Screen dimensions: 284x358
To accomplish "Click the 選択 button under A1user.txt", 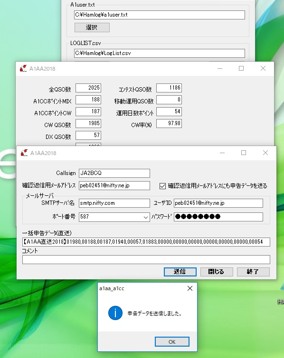I will [92, 28].
